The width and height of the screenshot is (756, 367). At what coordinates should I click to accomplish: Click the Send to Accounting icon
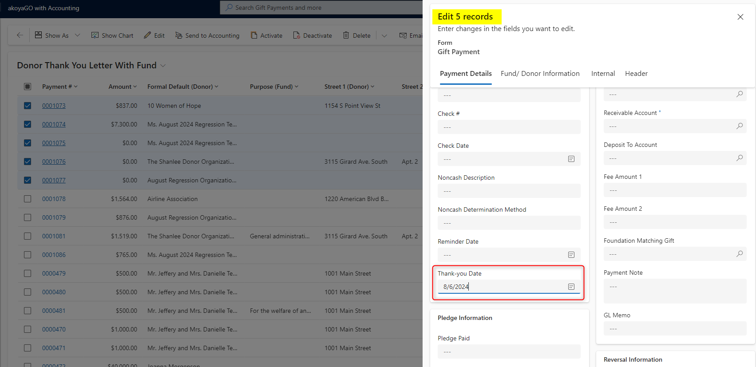179,35
